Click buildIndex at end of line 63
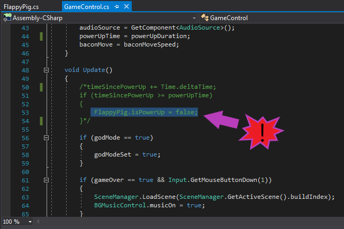344x229 pixels. 309,197
